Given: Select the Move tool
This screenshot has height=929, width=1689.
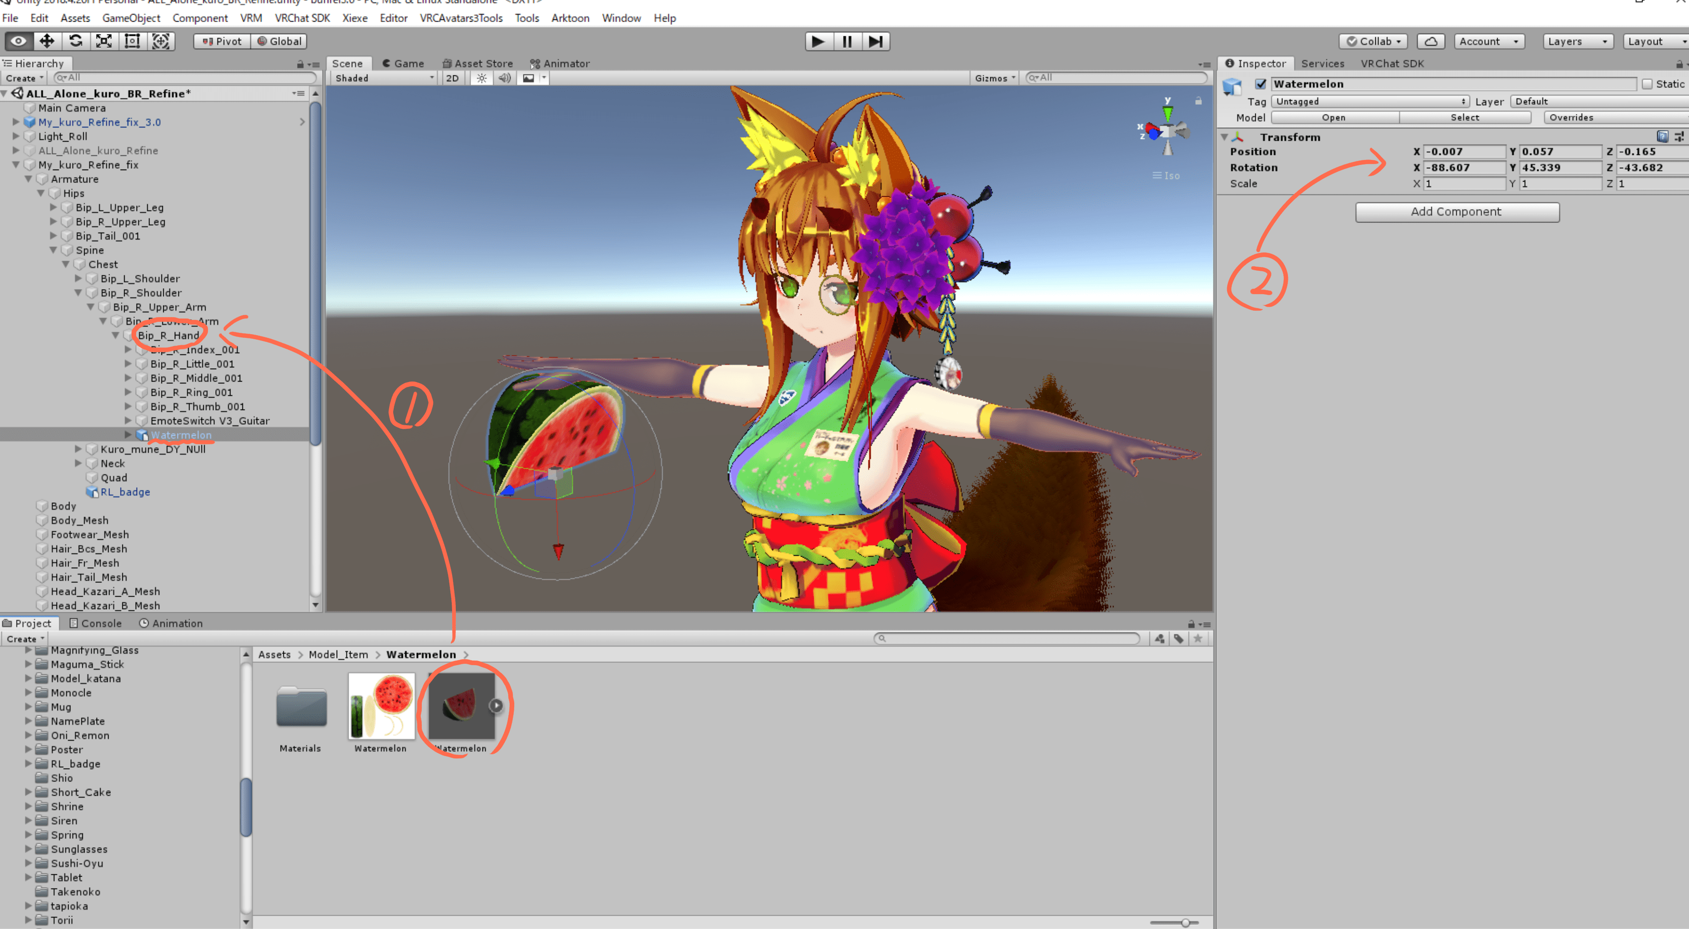Looking at the screenshot, I should 46,40.
